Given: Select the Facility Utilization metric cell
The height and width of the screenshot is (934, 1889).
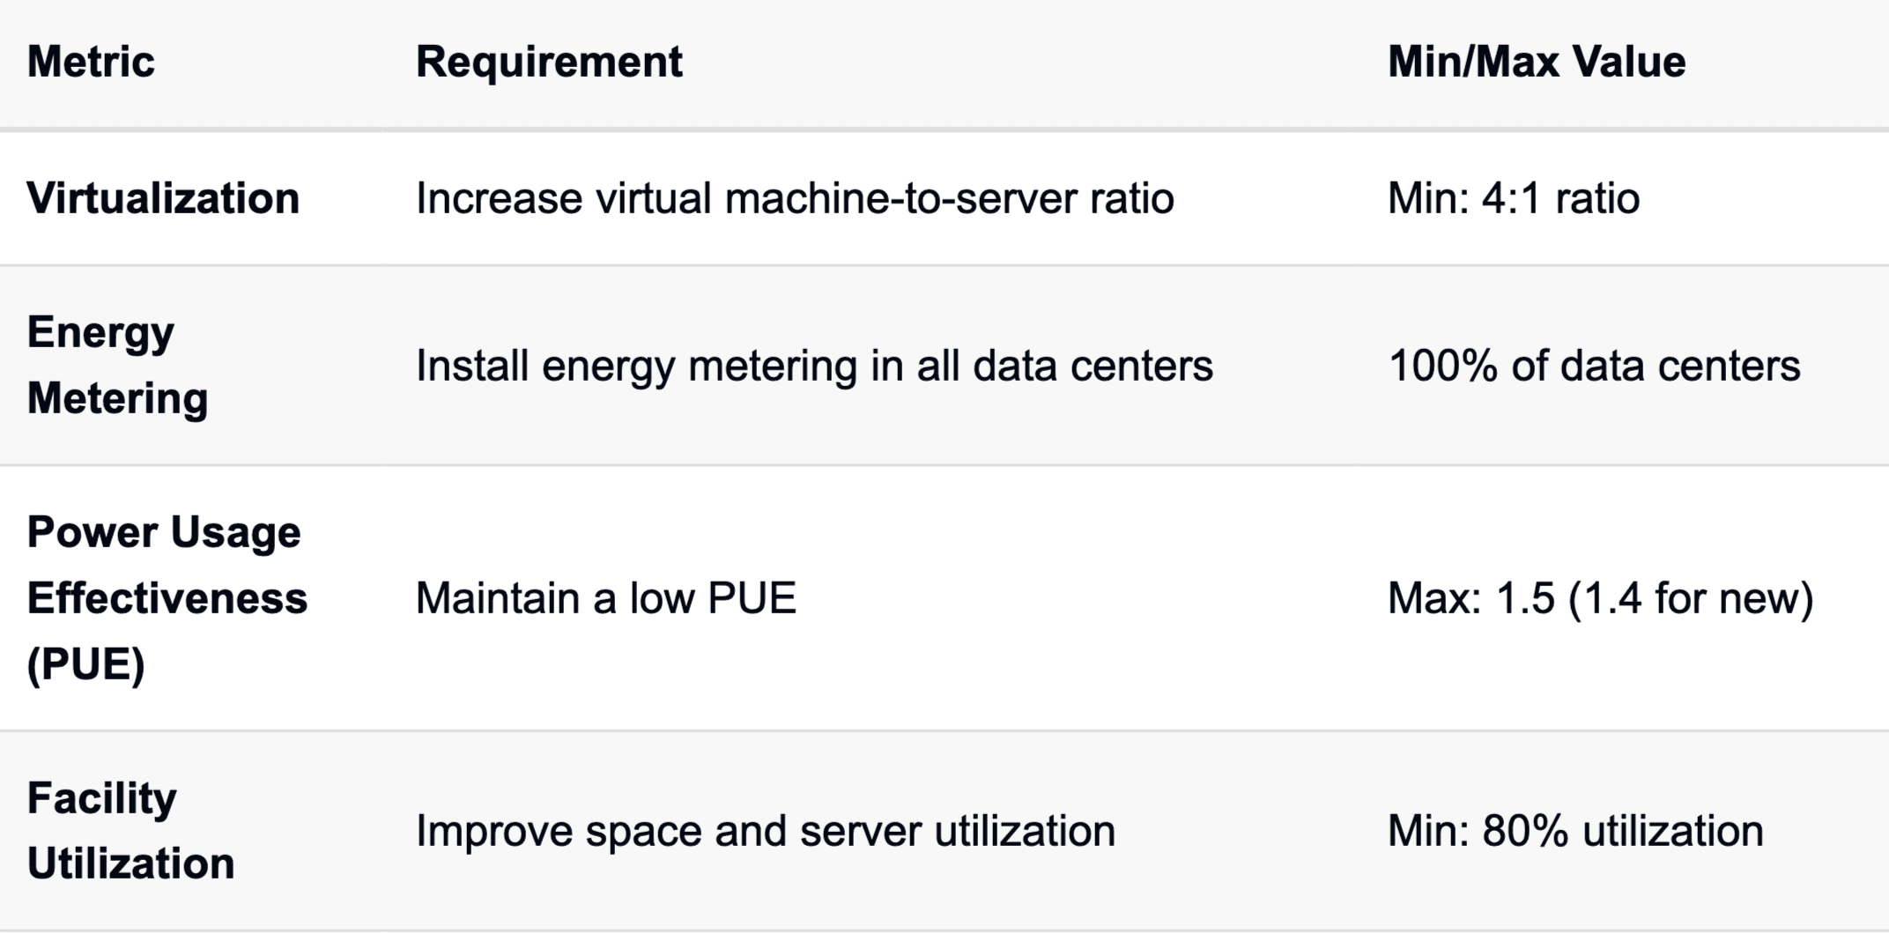Looking at the screenshot, I should pos(130,830).
